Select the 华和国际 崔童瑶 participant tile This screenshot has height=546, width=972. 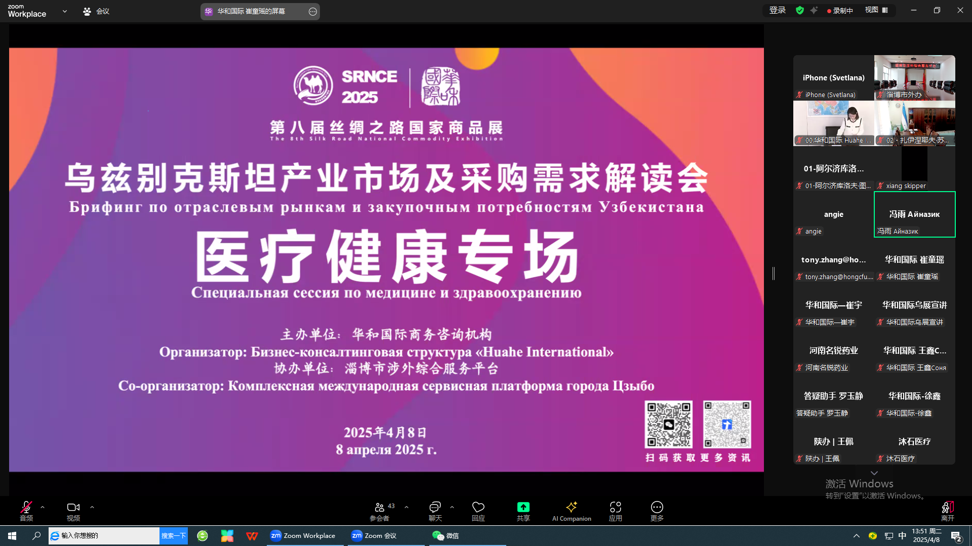click(x=915, y=259)
